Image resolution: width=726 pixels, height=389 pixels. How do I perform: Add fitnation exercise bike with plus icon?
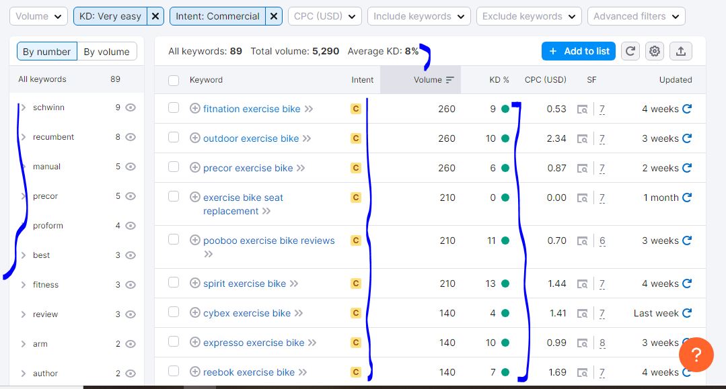pyautogui.click(x=195, y=108)
